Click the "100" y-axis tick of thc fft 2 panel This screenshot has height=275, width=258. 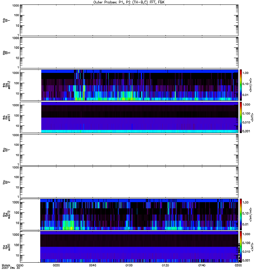[x=17, y=177]
